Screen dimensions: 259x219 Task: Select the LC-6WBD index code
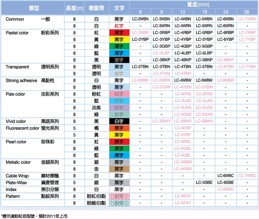226,189
